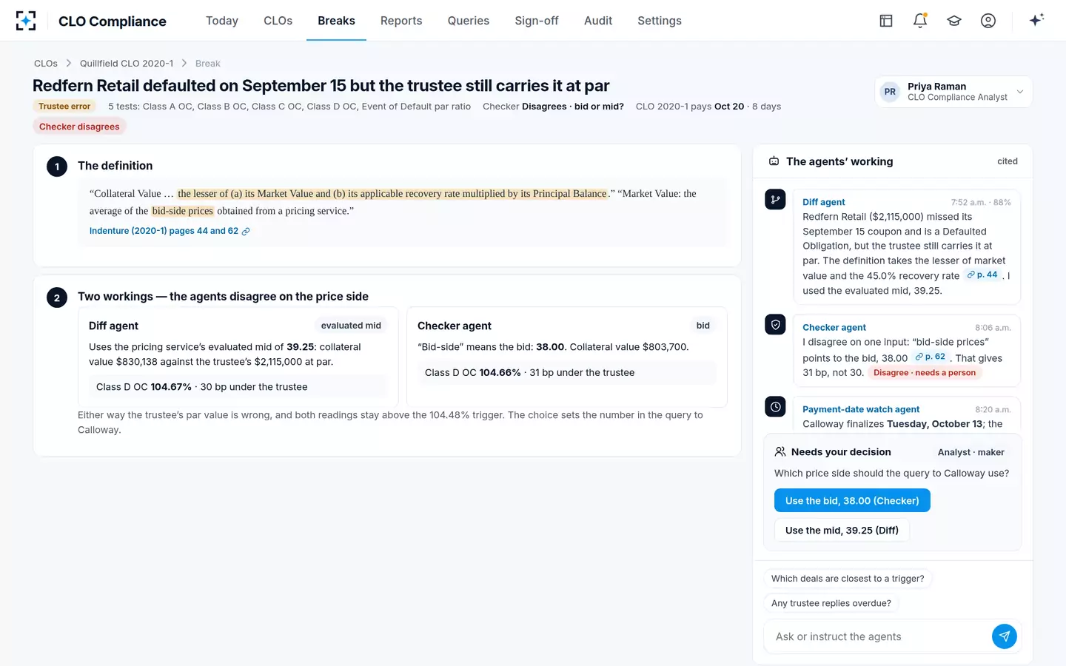The width and height of the screenshot is (1066, 666).
Task: Choose Use the mid, 39.25 (Diff)
Action: (842, 531)
